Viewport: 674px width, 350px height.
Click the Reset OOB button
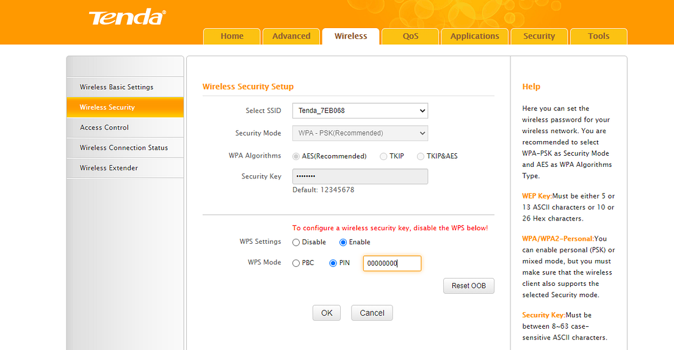468,286
